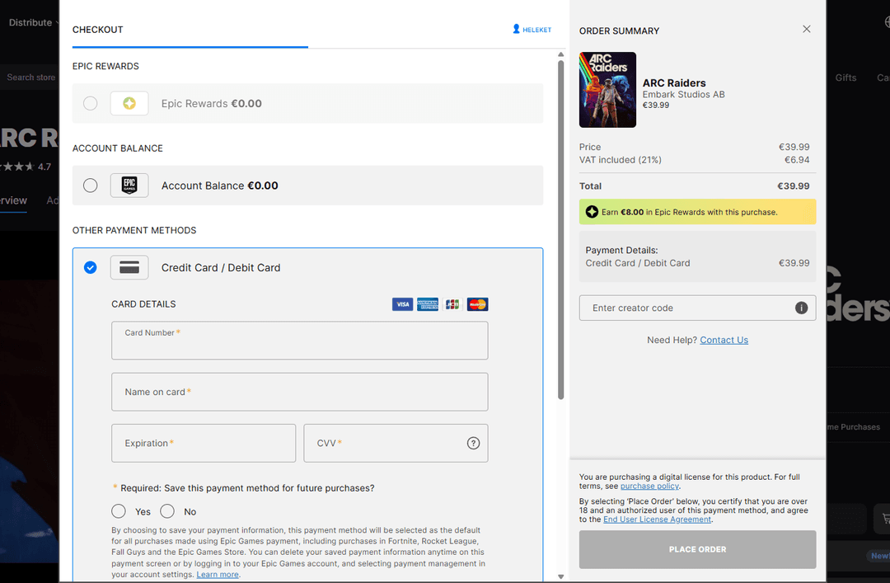Open the Contact Us link
The height and width of the screenshot is (583, 890).
(x=724, y=340)
